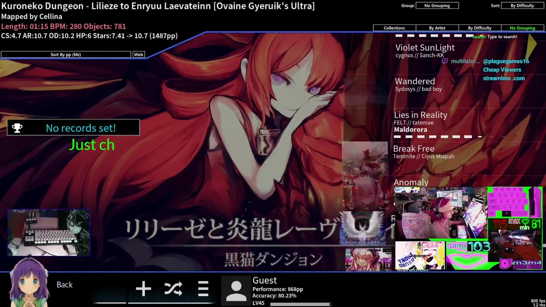Click the Guest Accuracy 80.23% text
The image size is (546, 307).
click(274, 295)
